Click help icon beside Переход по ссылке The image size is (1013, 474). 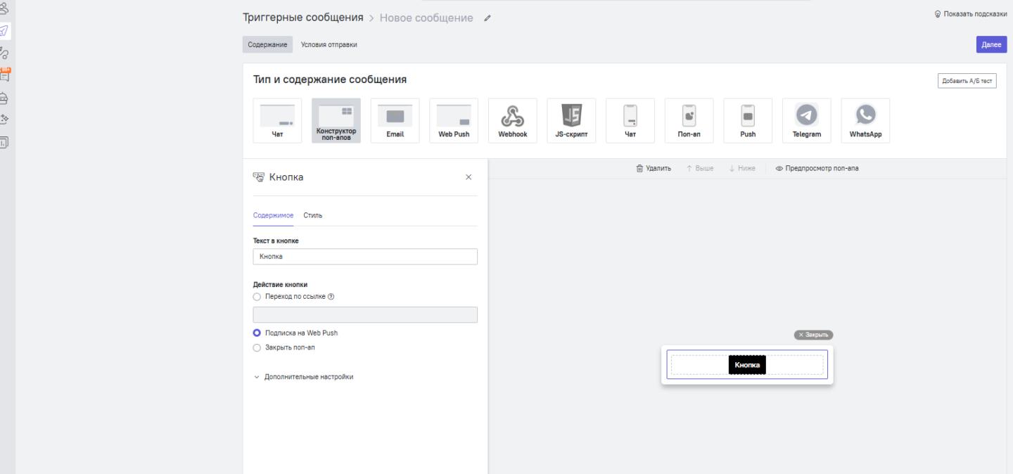tap(331, 297)
